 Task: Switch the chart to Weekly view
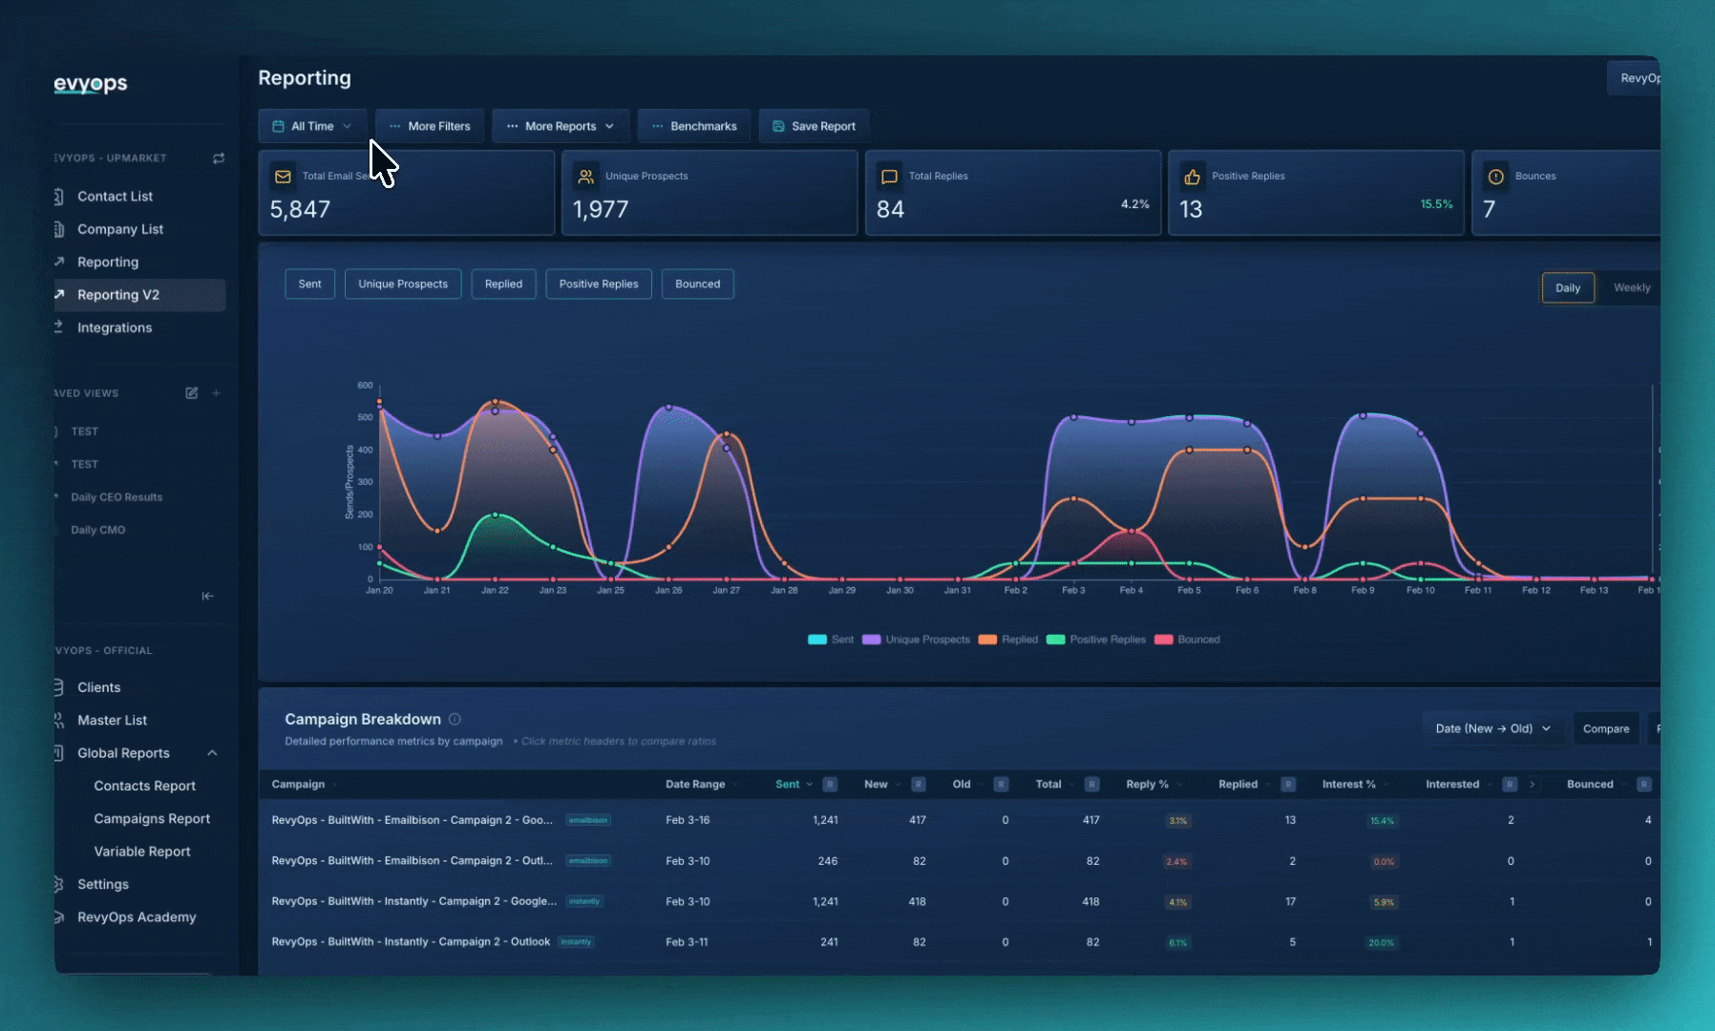(1632, 287)
